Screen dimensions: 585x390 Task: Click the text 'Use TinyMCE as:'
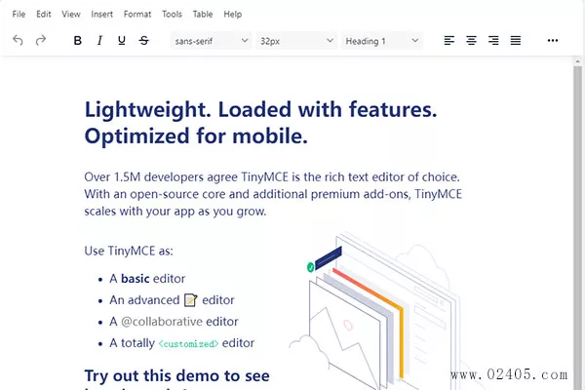coord(129,251)
